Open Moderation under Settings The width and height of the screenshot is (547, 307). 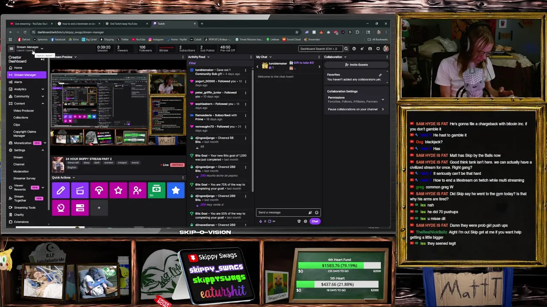coord(21,171)
